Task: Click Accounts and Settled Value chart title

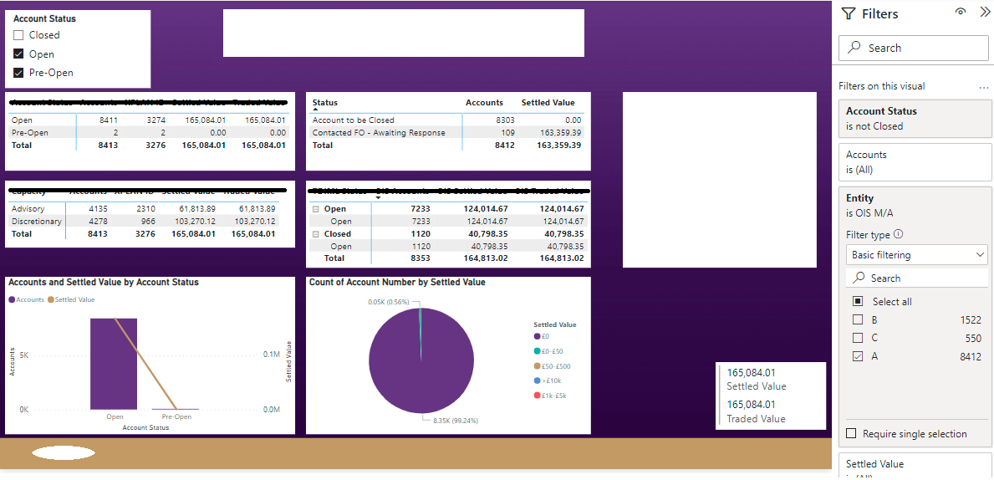Action: pyautogui.click(x=104, y=282)
